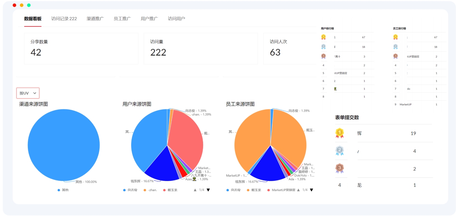
Task: Go to next legend page in 用户来源饼图
Action: pyautogui.click(x=208, y=190)
